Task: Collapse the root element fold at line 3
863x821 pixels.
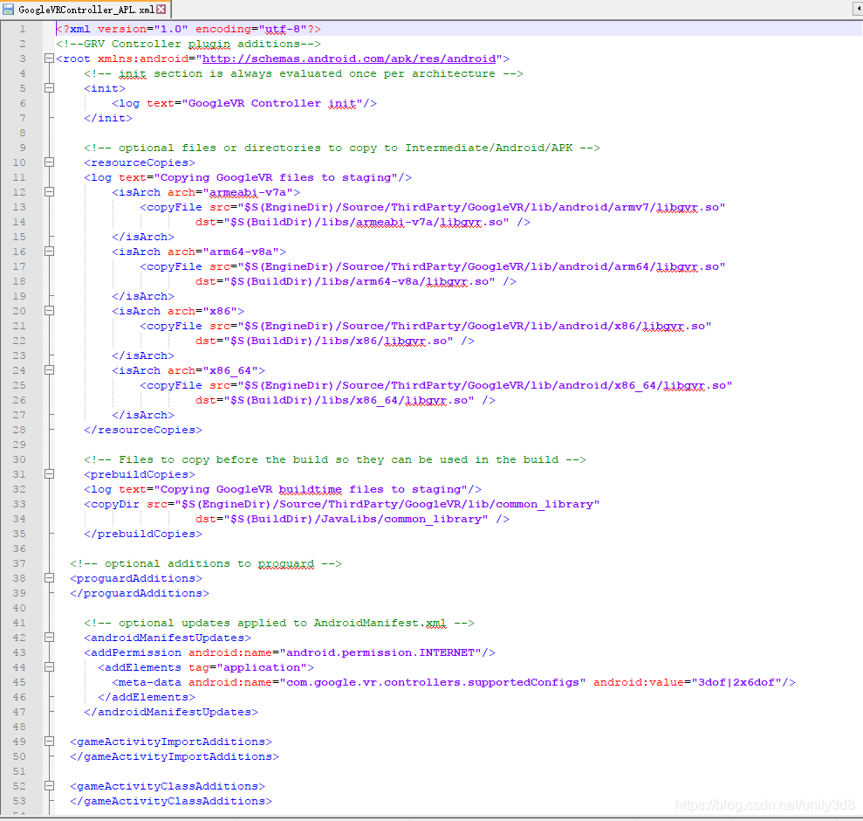Action: pos(49,59)
